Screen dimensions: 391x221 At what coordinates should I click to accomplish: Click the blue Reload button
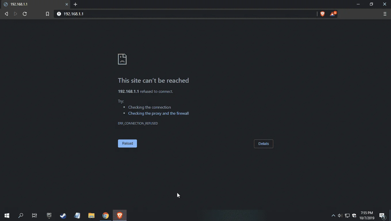[127, 143]
